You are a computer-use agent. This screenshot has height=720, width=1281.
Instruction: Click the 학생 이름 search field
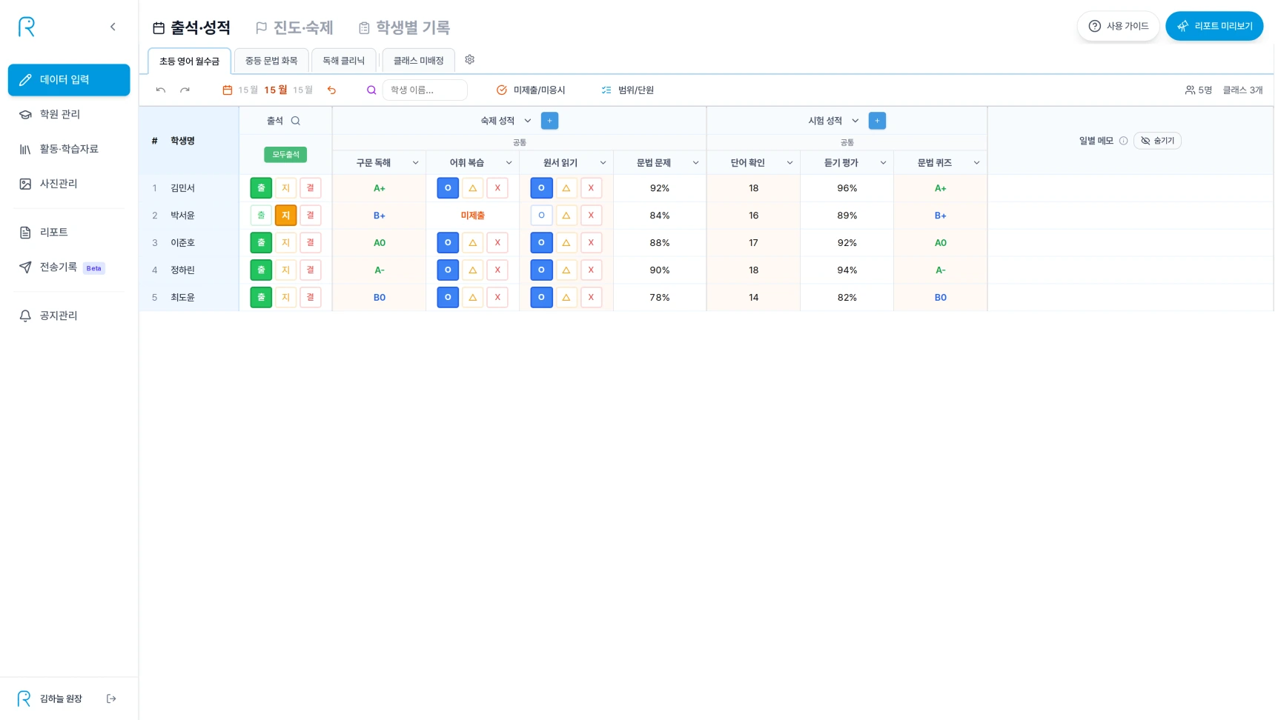[x=425, y=90]
